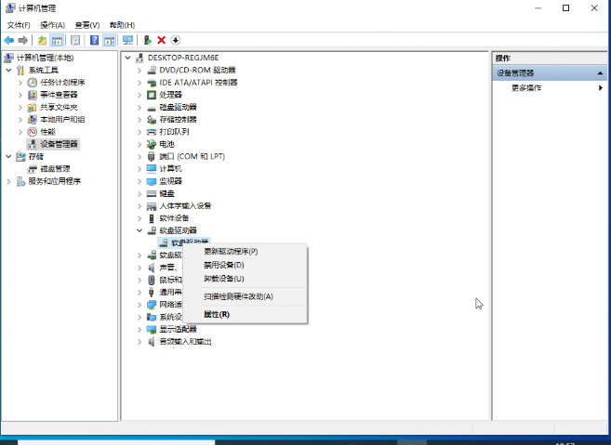Click the clock icon beside 任务计划程序
This screenshot has height=445, width=611.
[33, 82]
